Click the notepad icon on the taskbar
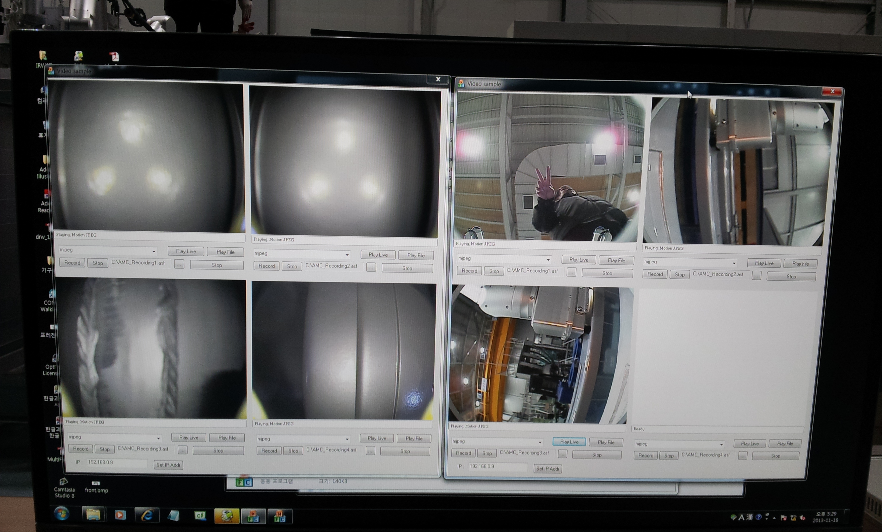 click(173, 516)
